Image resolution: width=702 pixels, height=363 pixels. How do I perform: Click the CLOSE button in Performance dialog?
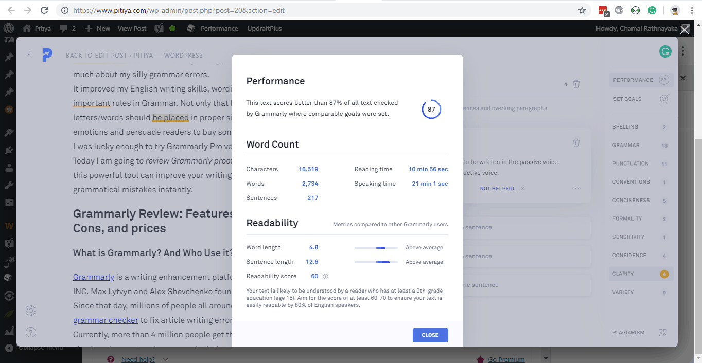[x=430, y=335]
